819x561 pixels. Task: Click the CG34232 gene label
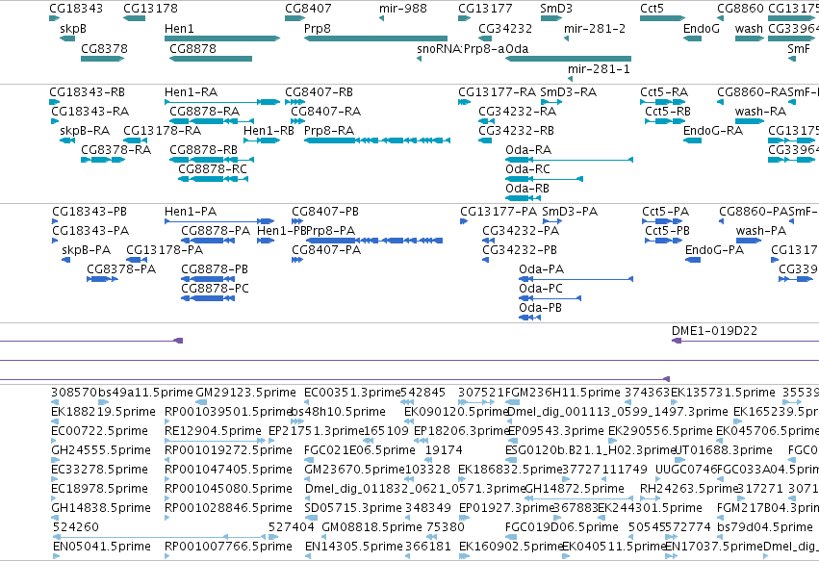(505, 29)
